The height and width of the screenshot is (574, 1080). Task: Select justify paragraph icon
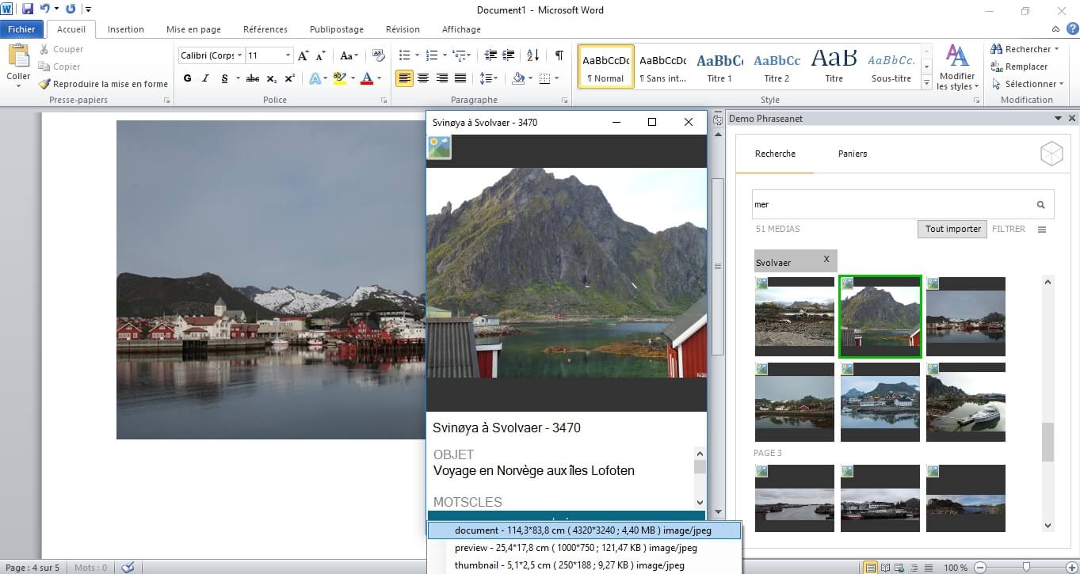click(x=460, y=78)
